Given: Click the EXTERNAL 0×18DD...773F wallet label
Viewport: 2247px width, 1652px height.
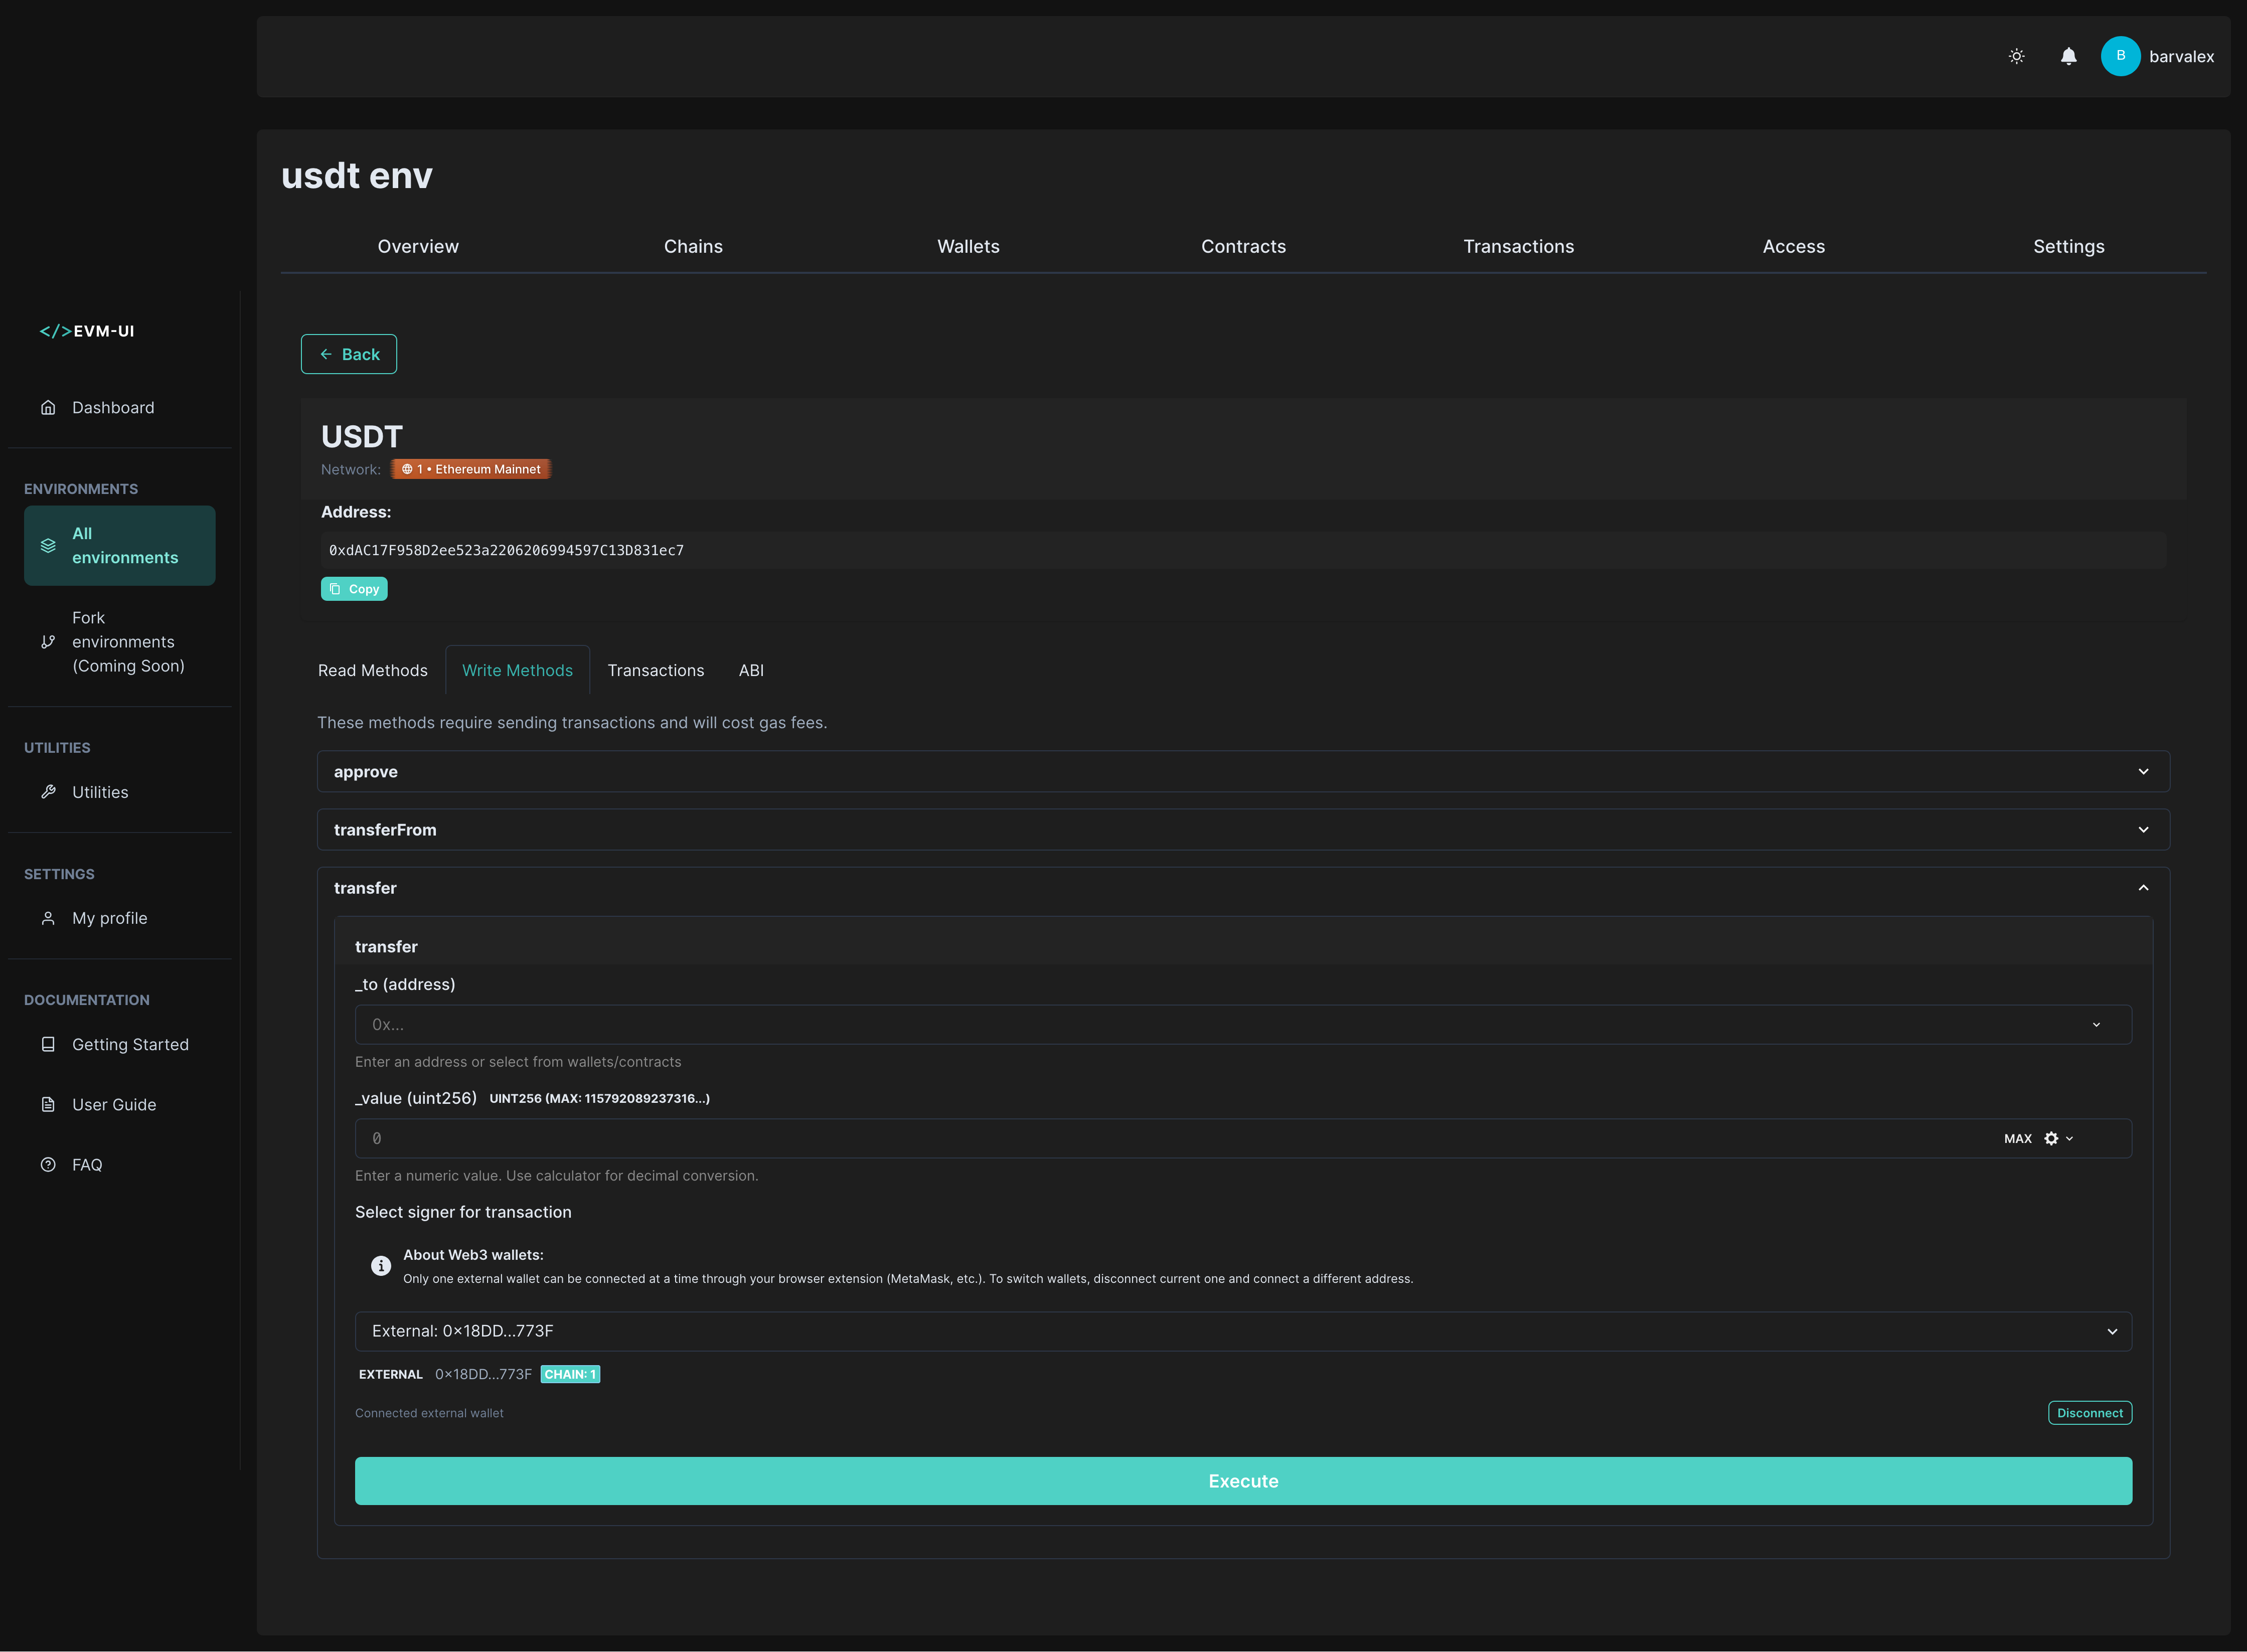Looking at the screenshot, I should (445, 1374).
